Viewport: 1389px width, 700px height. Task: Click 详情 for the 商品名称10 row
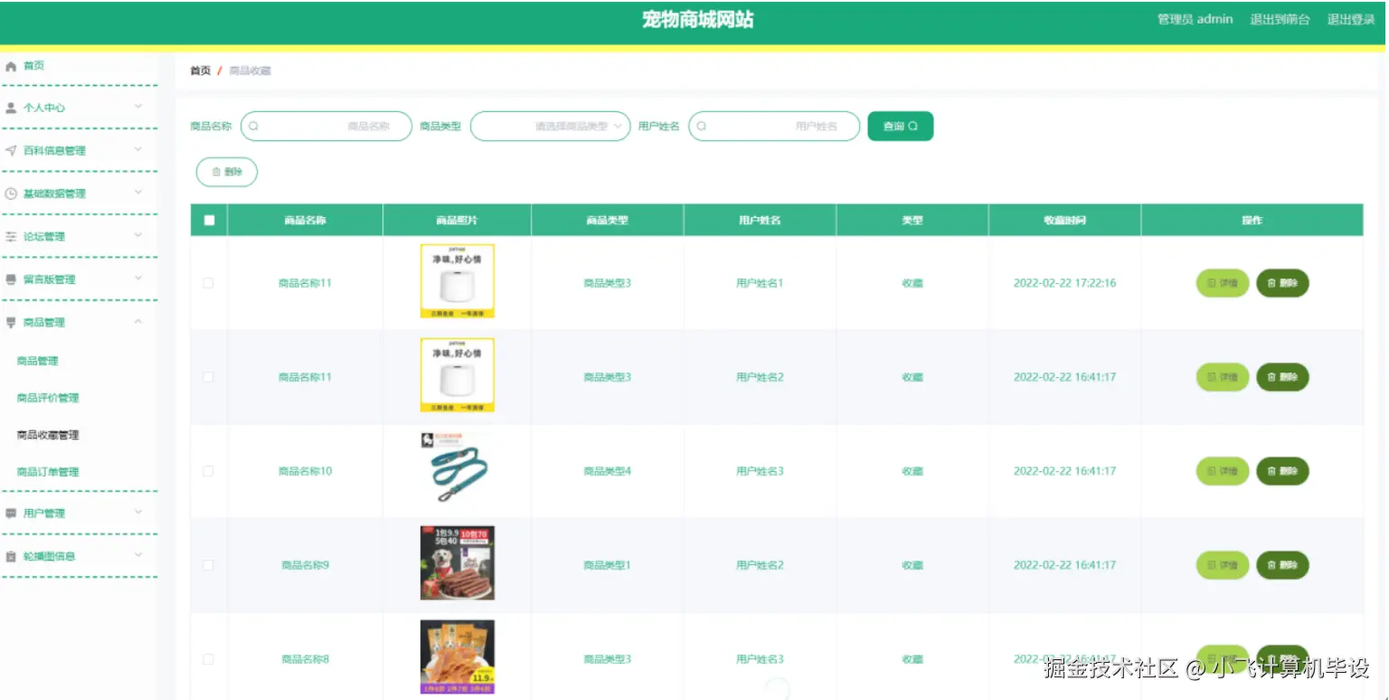[x=1223, y=471]
